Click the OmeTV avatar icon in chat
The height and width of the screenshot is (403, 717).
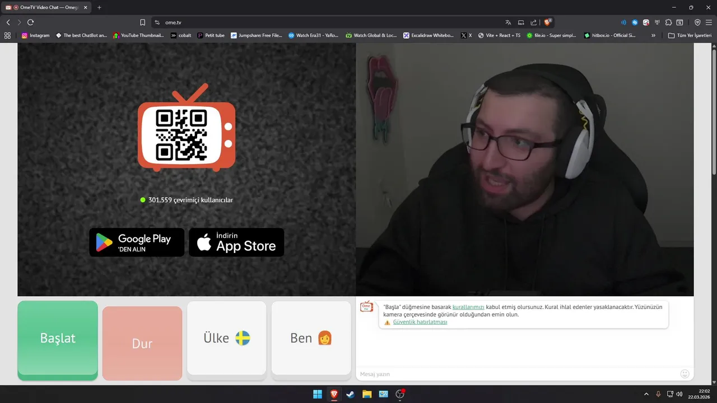(x=366, y=306)
